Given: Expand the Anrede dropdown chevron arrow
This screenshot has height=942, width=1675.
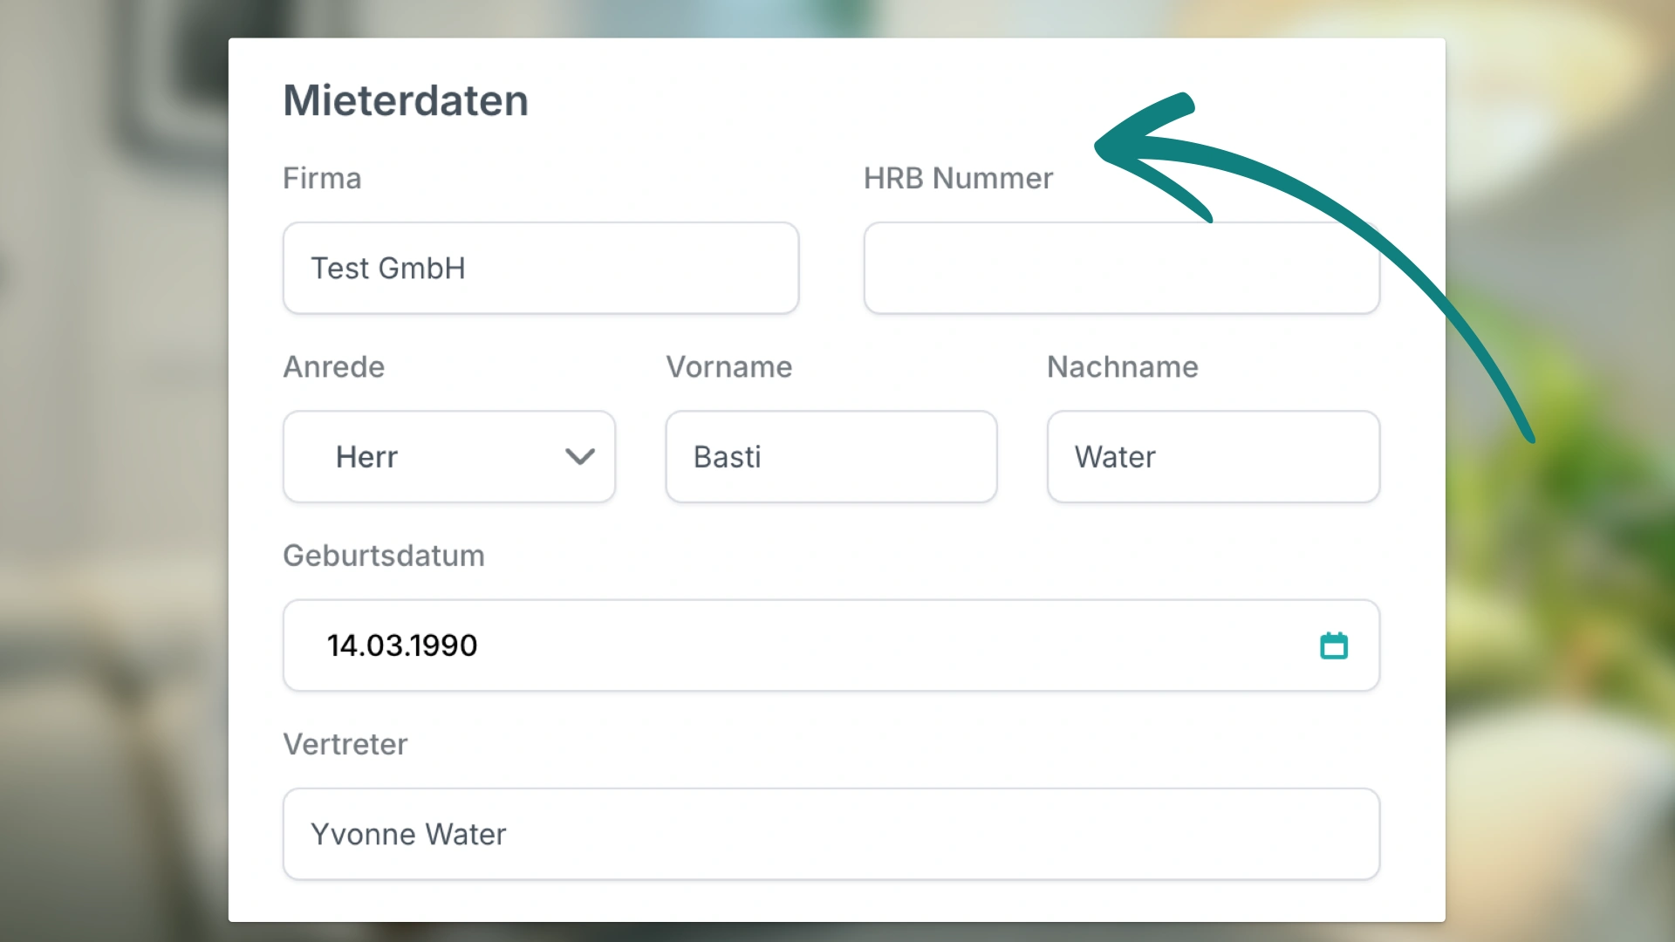Looking at the screenshot, I should [x=579, y=456].
